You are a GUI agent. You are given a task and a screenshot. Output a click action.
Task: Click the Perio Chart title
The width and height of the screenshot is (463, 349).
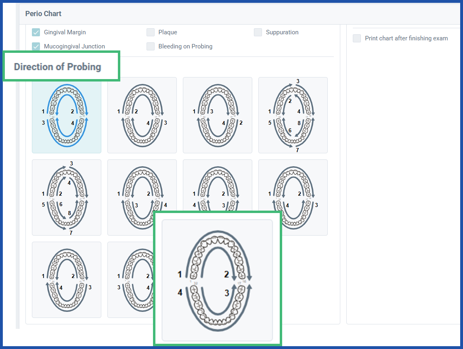coord(43,13)
